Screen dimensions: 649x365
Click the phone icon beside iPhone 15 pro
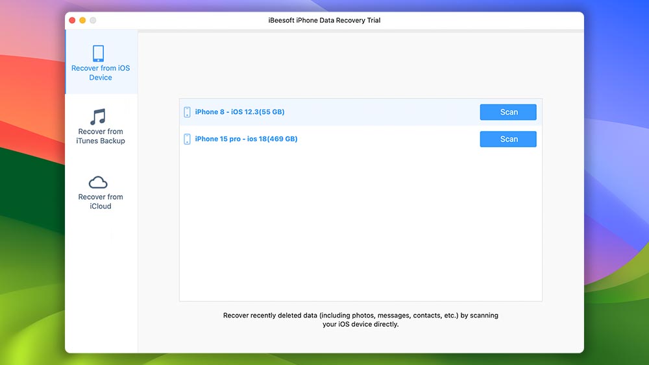point(187,139)
